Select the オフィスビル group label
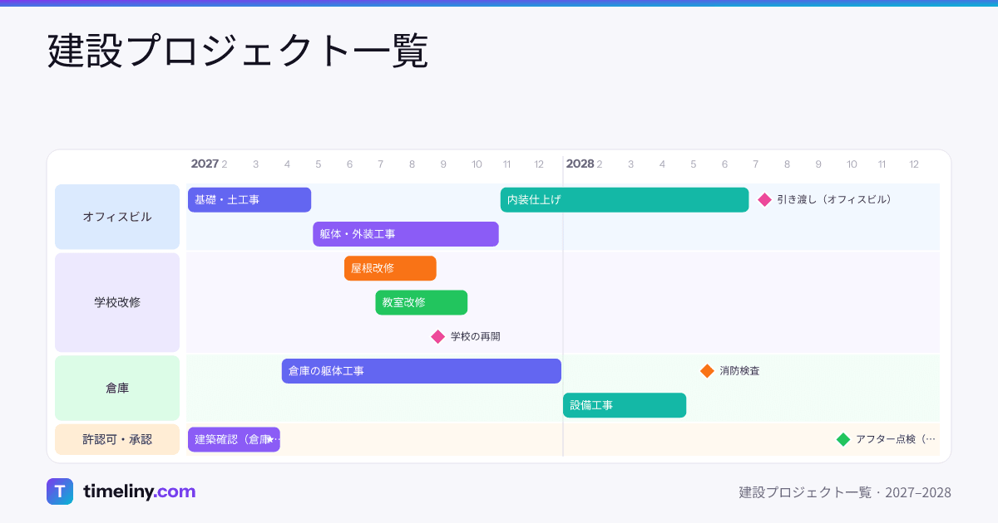998x523 pixels. click(117, 217)
